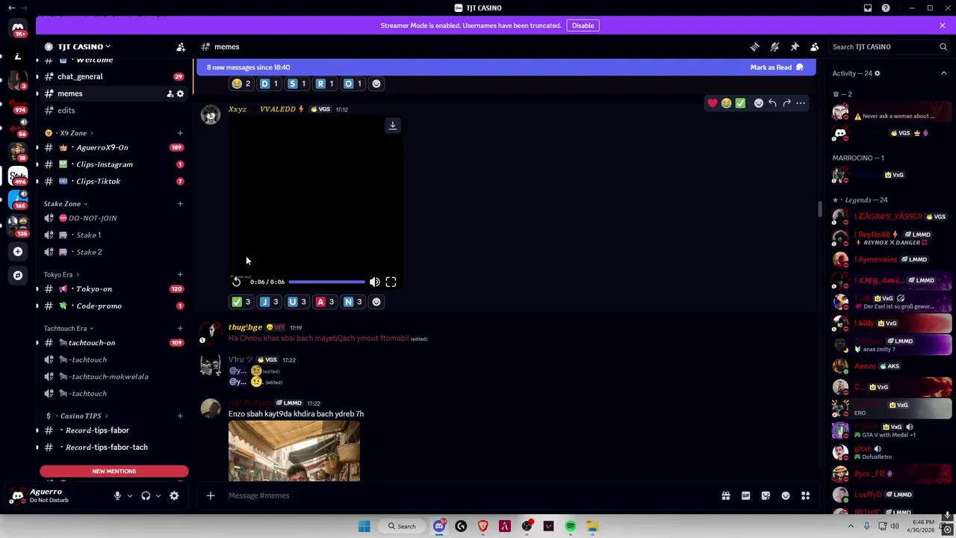Image resolution: width=956 pixels, height=538 pixels.
Task: Show pinned messages
Action: click(795, 46)
